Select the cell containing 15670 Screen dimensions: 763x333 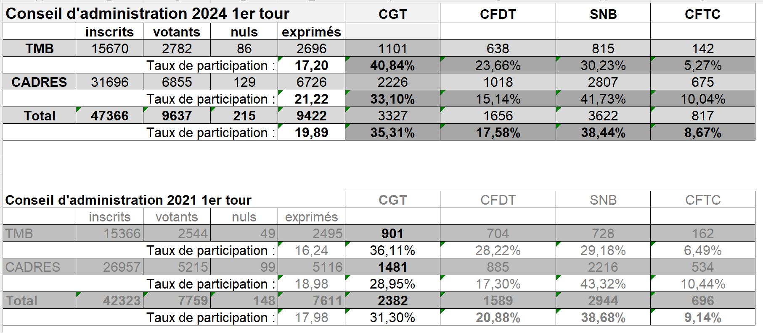tap(110, 49)
